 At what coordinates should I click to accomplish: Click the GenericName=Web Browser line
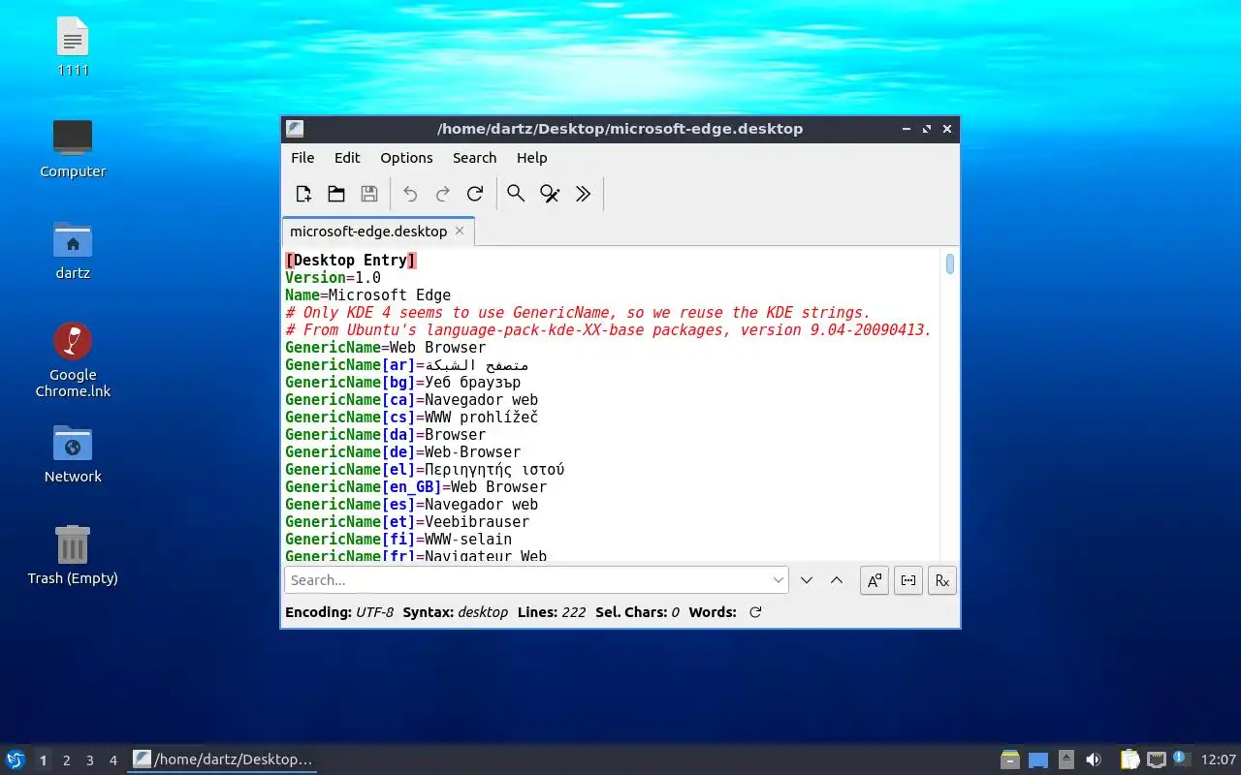(386, 348)
